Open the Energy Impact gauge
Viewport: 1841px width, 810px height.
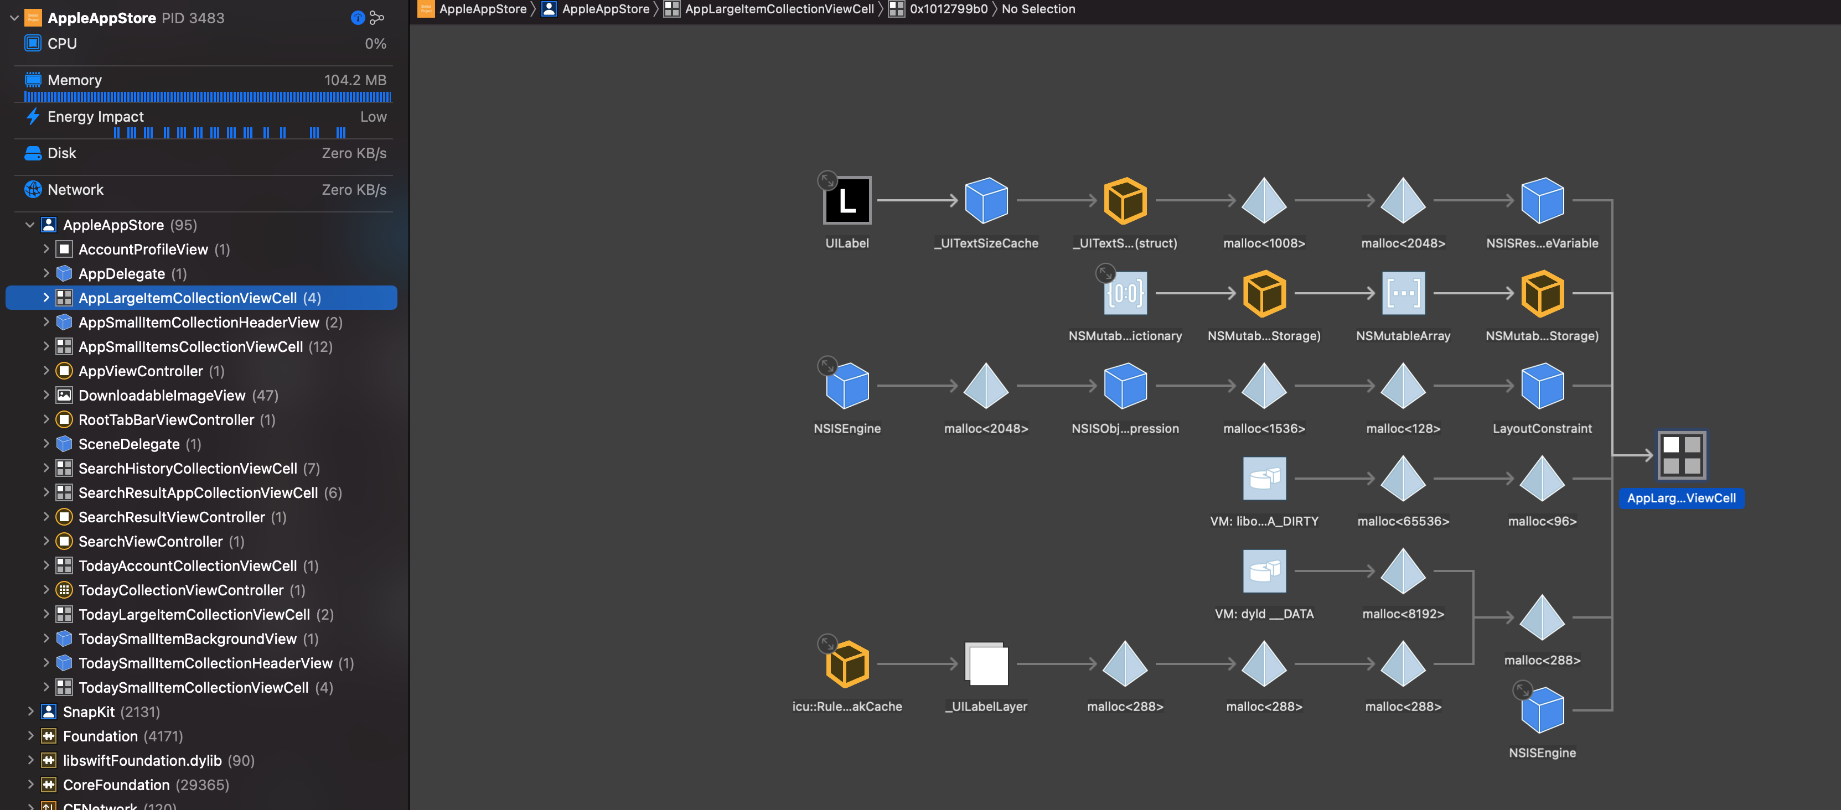click(x=95, y=116)
